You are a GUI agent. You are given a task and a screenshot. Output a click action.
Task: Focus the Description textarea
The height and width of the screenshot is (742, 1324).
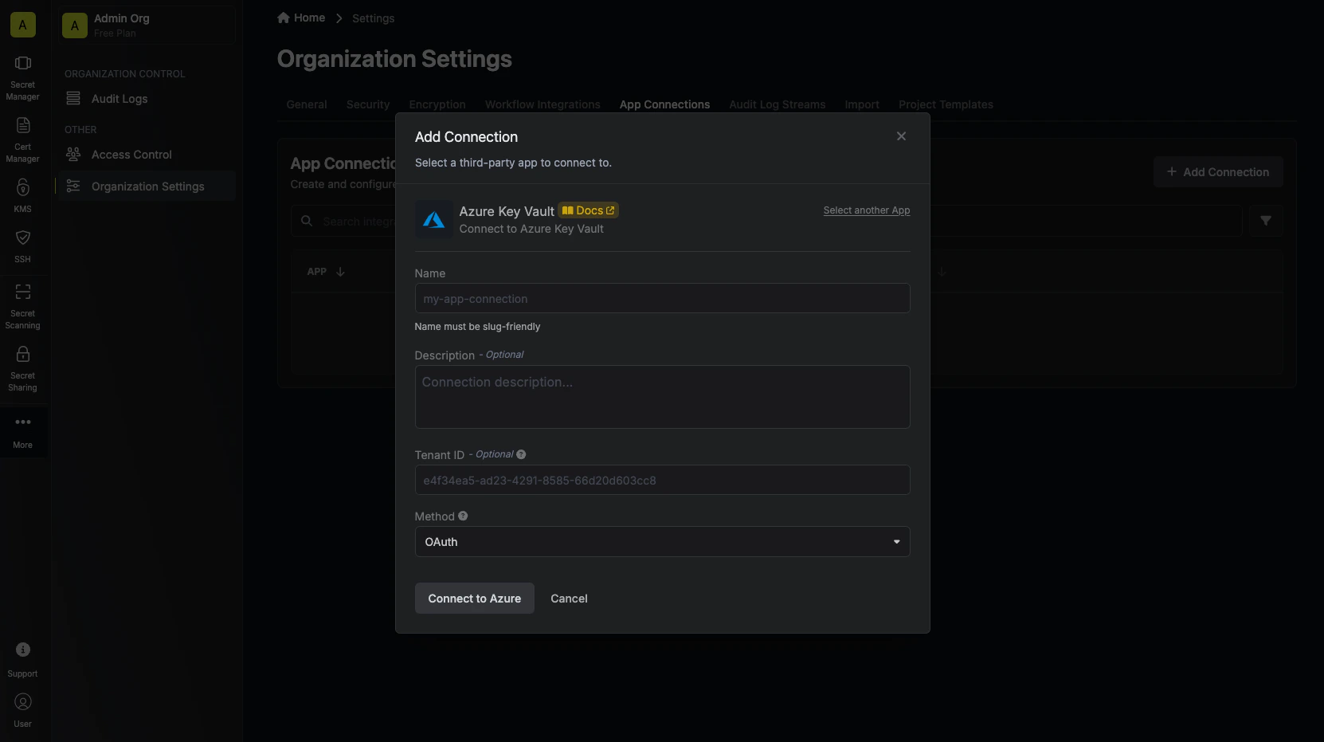pos(662,397)
